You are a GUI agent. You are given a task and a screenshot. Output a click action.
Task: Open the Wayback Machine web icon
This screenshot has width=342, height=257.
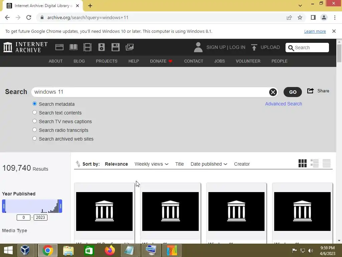click(59, 47)
